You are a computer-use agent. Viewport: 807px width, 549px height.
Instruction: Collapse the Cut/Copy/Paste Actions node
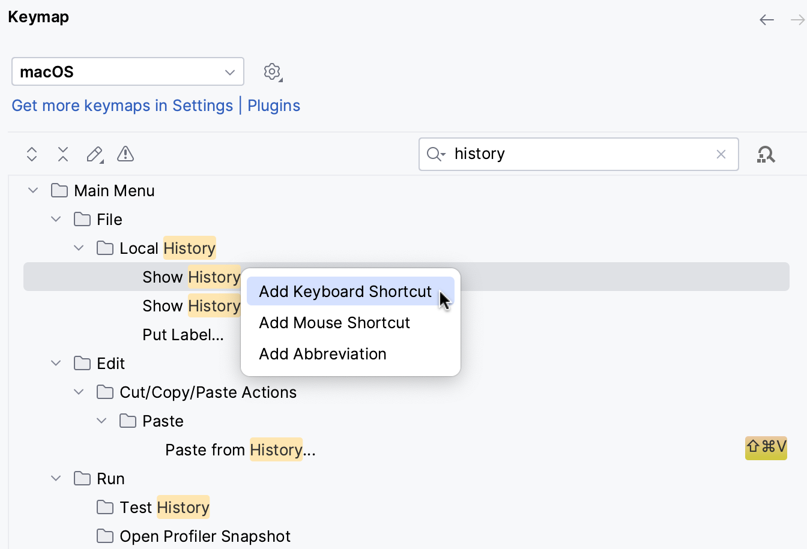point(79,392)
